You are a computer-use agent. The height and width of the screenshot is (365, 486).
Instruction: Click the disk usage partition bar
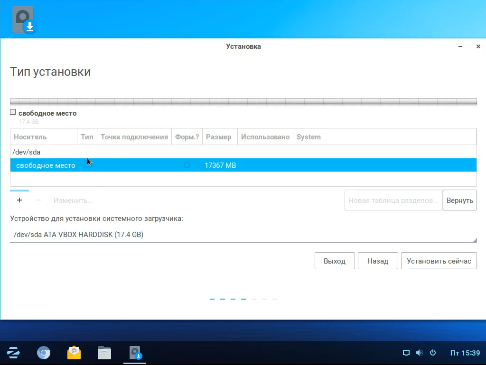pyautogui.click(x=243, y=101)
